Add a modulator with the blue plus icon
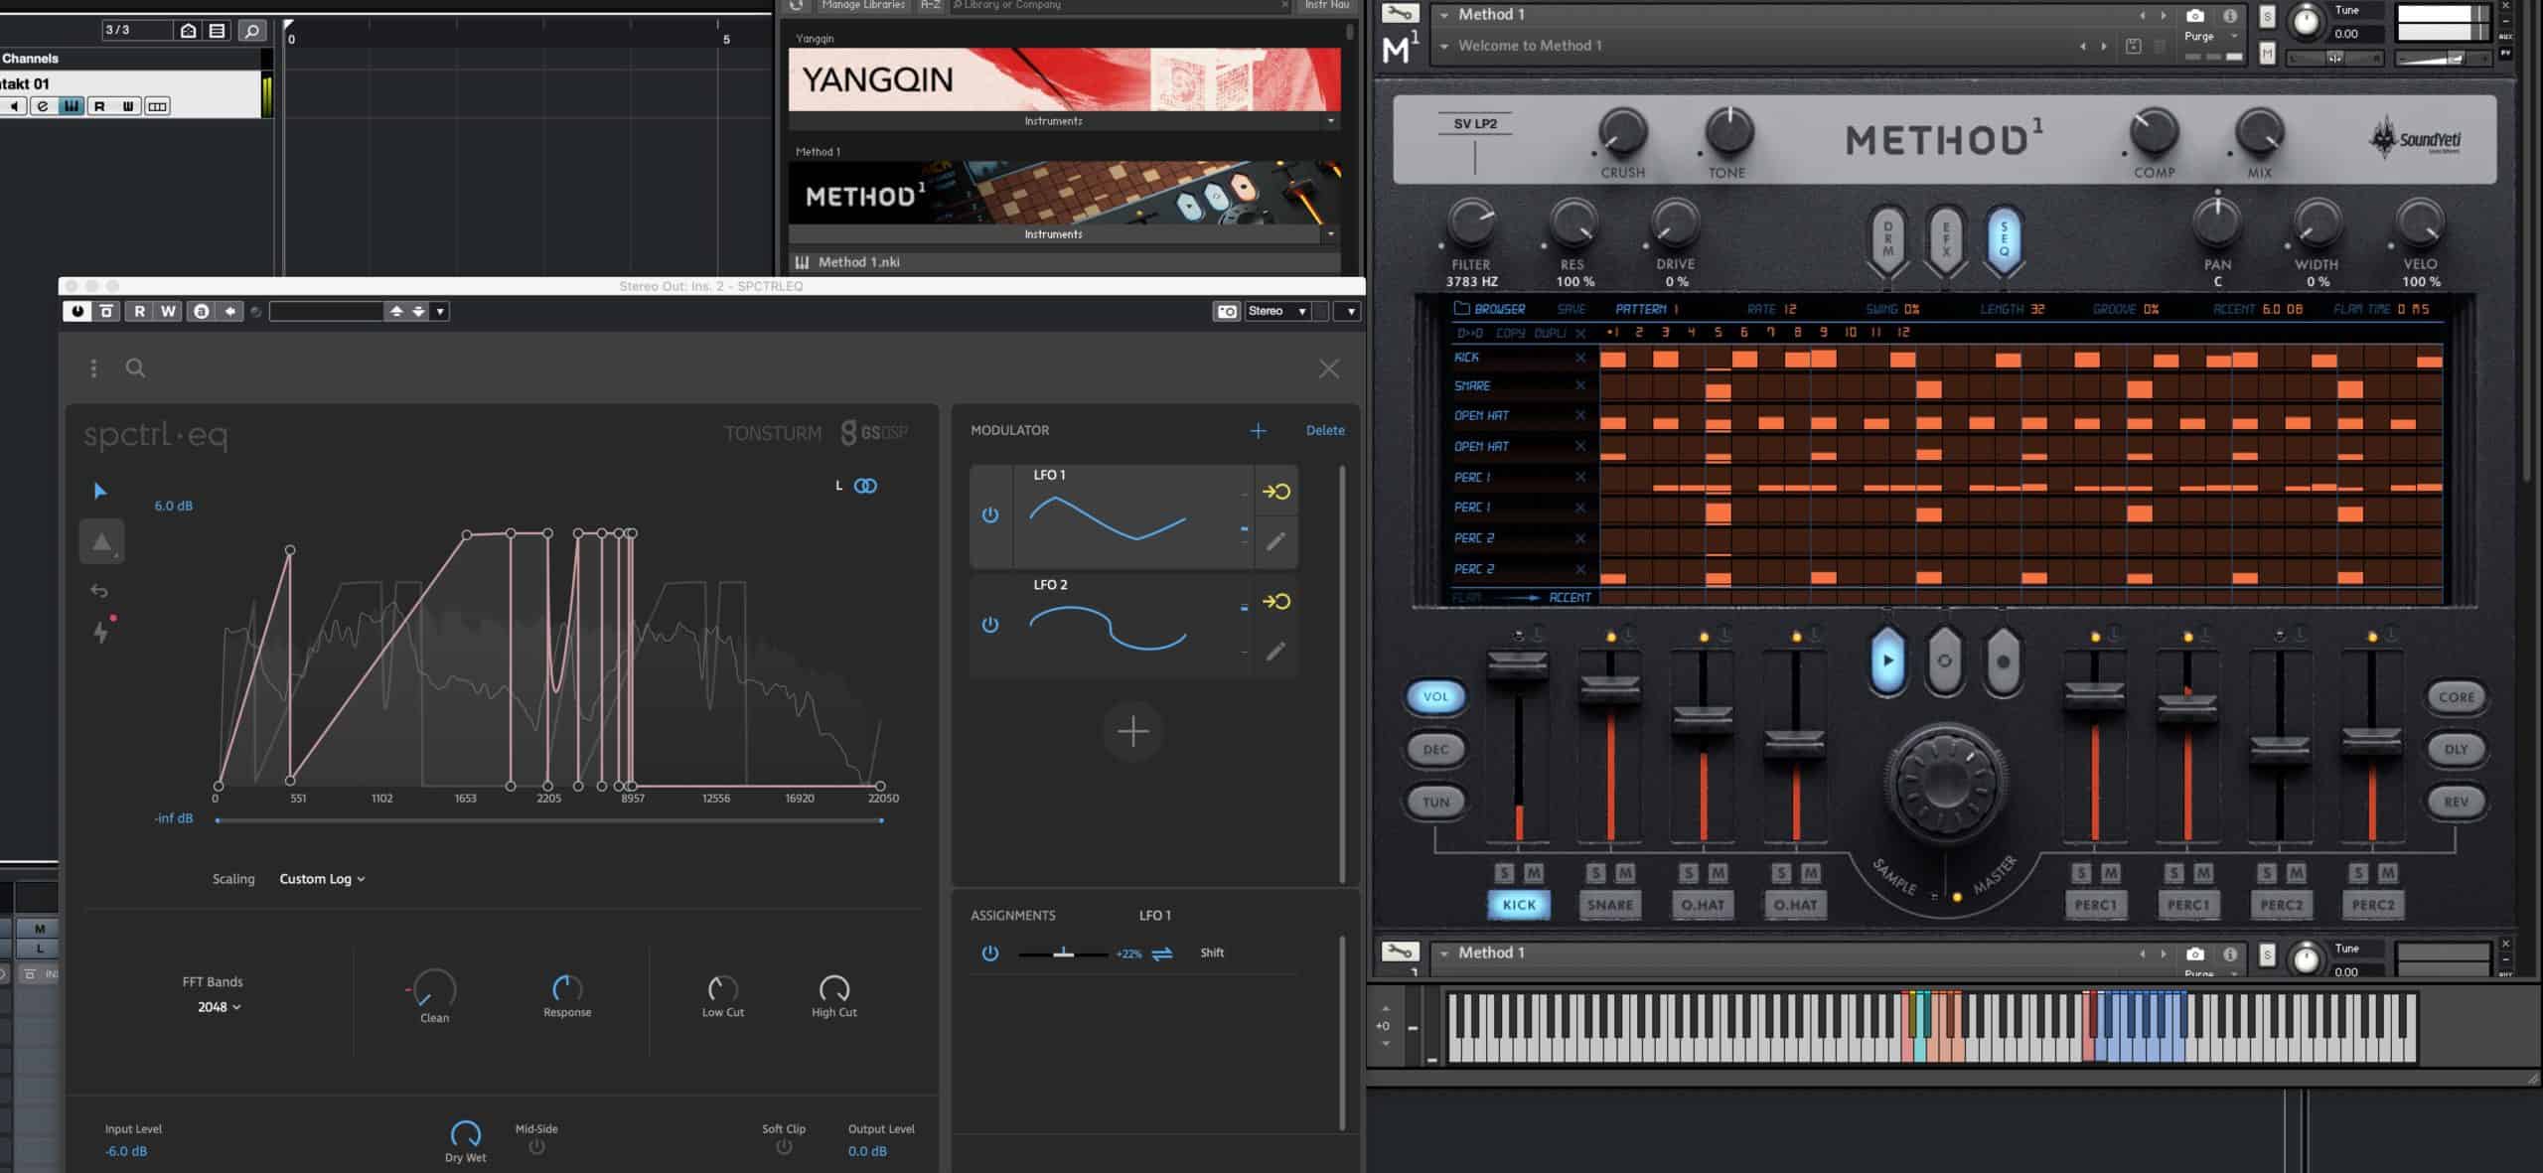The image size is (2543, 1173). click(x=1258, y=430)
